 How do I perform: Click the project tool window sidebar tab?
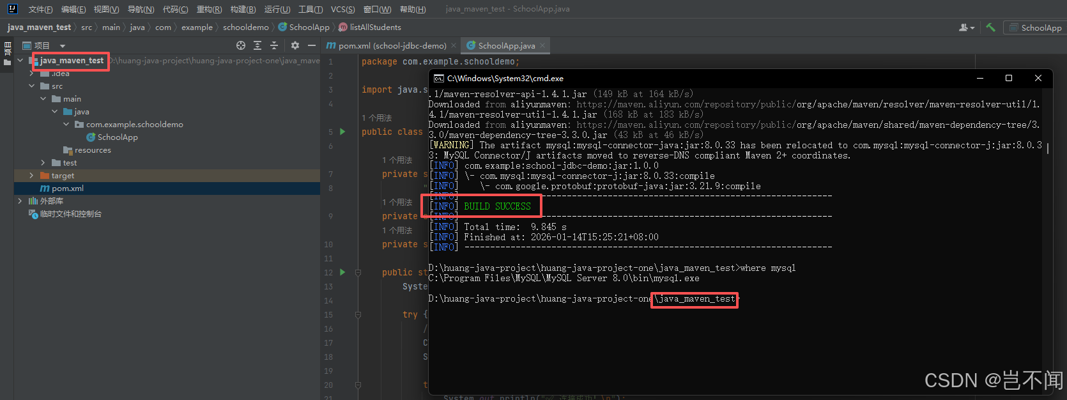[x=7, y=54]
